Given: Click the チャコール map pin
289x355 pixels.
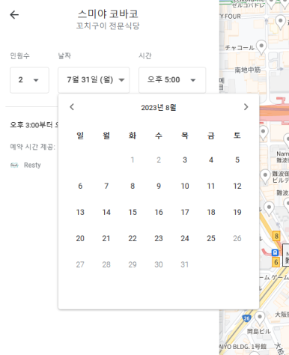Looking at the screenshot, I should [x=261, y=47].
